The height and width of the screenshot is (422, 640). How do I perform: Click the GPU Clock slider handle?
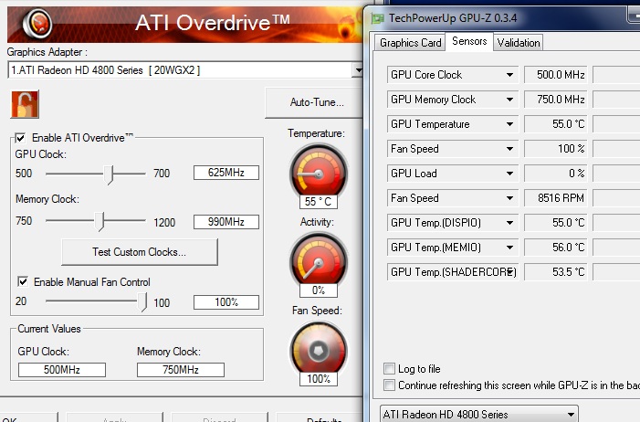coord(108,174)
